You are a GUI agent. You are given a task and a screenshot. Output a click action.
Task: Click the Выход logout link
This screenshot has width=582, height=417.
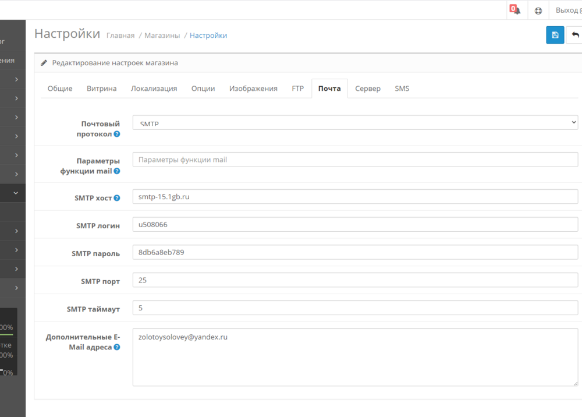click(x=567, y=10)
